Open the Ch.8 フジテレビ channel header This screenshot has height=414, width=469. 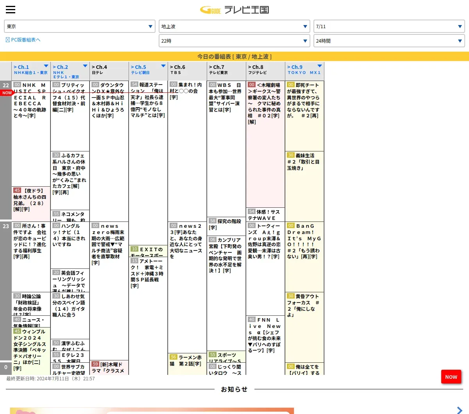click(265, 71)
